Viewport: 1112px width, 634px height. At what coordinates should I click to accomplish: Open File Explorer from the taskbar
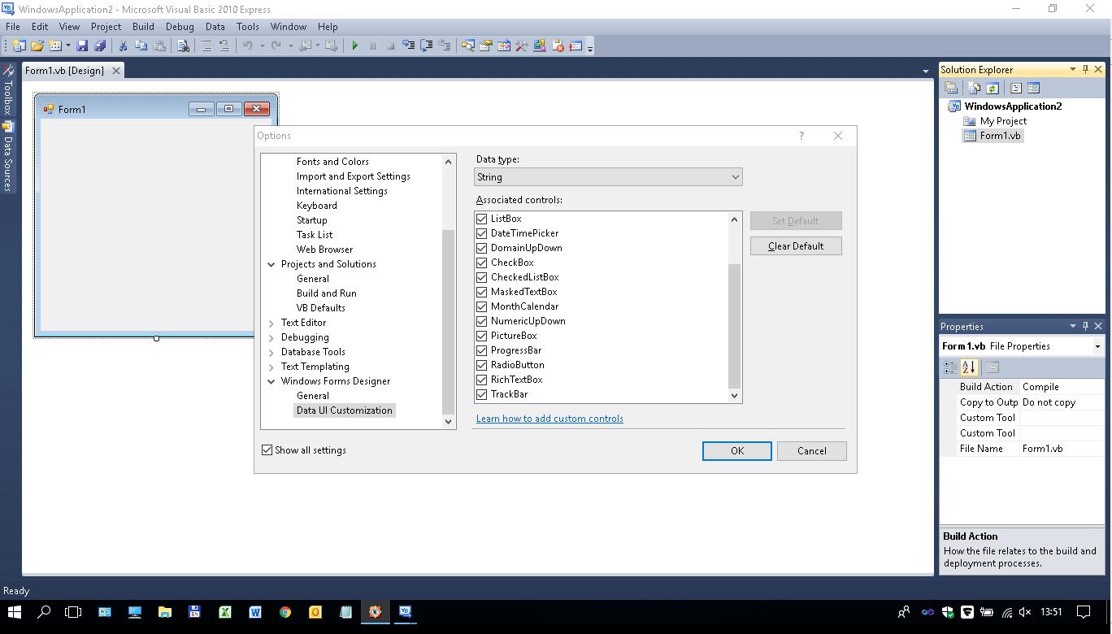(164, 612)
